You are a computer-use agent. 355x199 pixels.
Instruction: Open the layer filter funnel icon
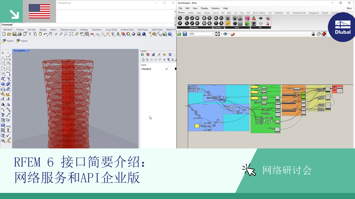click(x=168, y=59)
